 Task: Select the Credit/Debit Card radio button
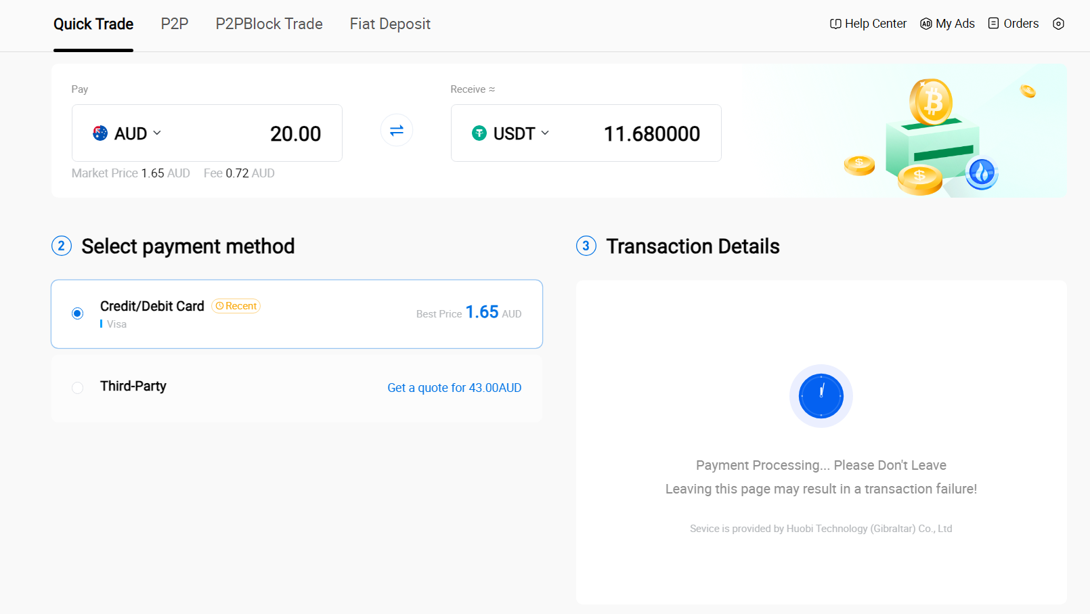78,313
